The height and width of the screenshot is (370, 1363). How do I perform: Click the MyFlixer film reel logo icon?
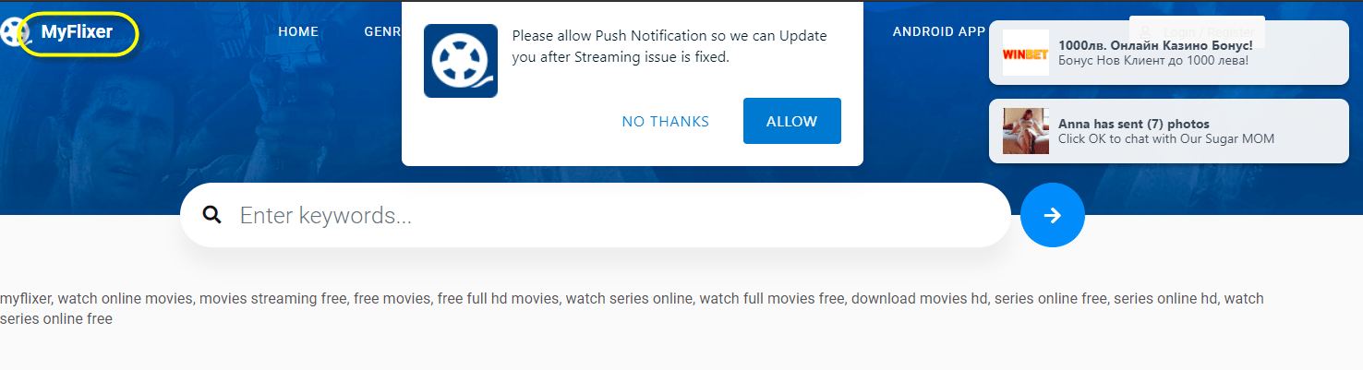(x=11, y=32)
